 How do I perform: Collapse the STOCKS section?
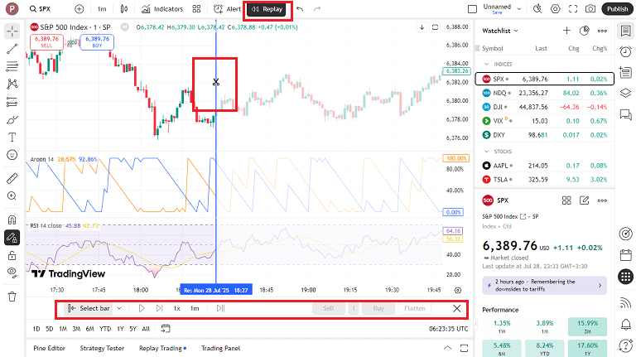click(487, 152)
